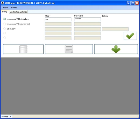The height and width of the screenshot is (119, 140).
Task: Click the Marketplace User field containing xxx
Action: point(58,19)
